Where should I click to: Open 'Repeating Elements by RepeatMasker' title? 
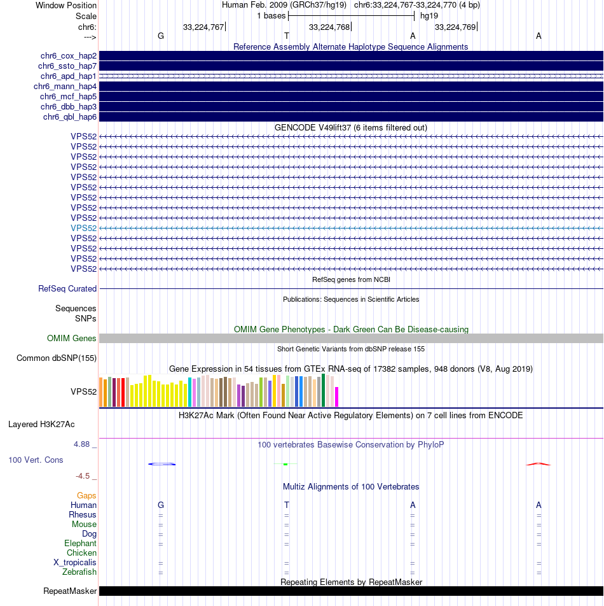351,582
